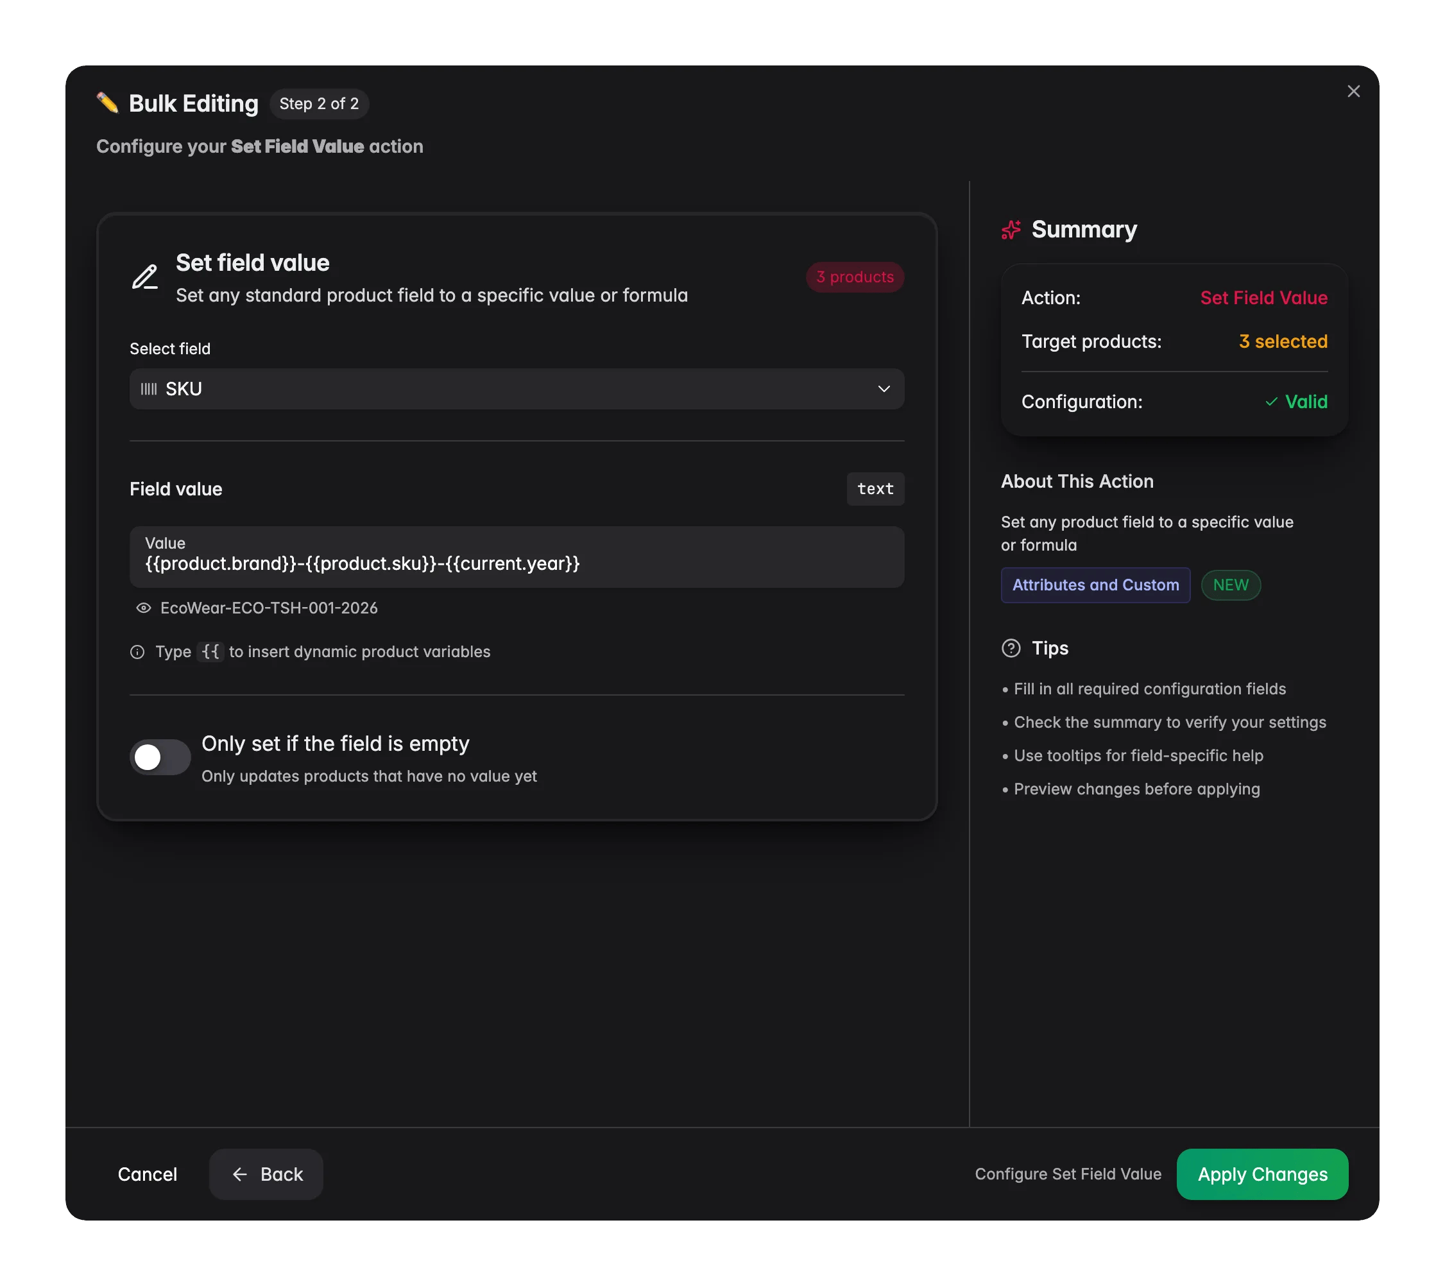The width and height of the screenshot is (1445, 1286).
Task: Open the Select field SKU dropdown
Action: tap(517, 389)
